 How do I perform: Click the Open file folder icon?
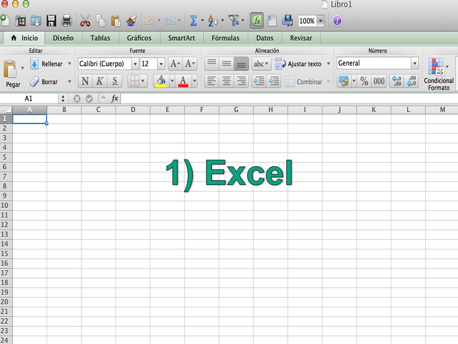click(36, 21)
